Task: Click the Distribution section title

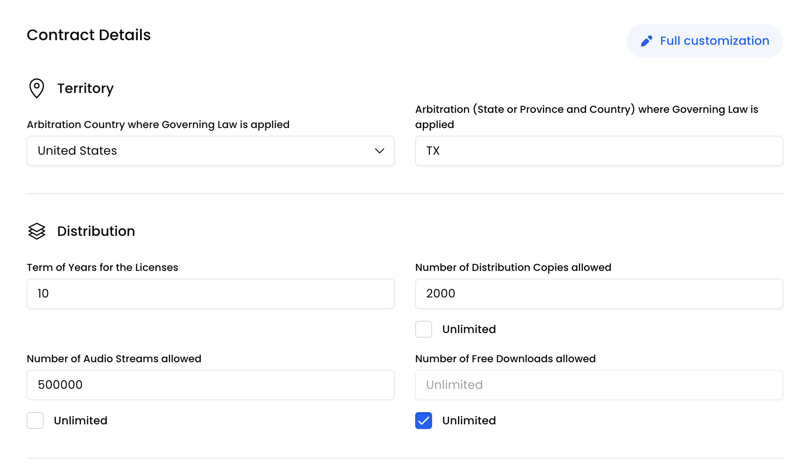Action: coord(96,231)
